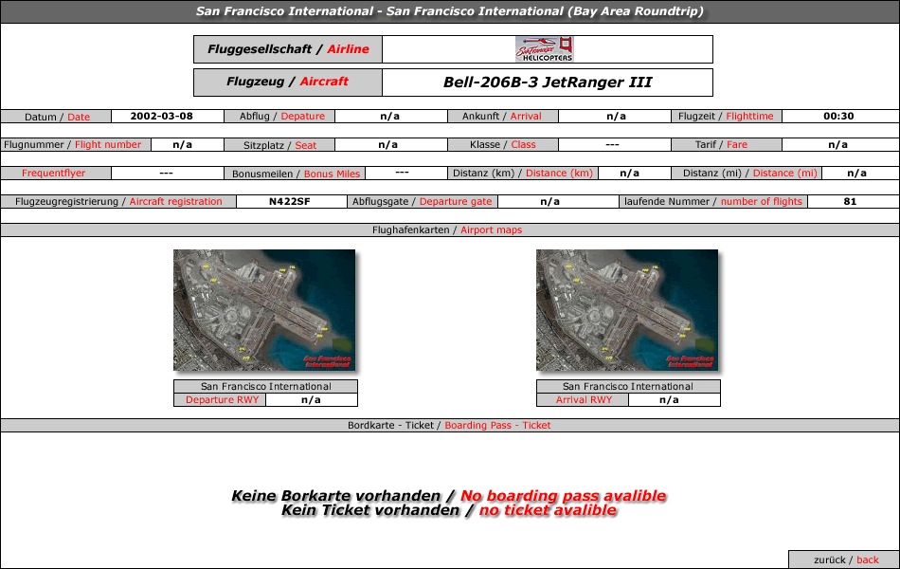Click the Flughafenkarten / Airport maps header

[449, 229]
